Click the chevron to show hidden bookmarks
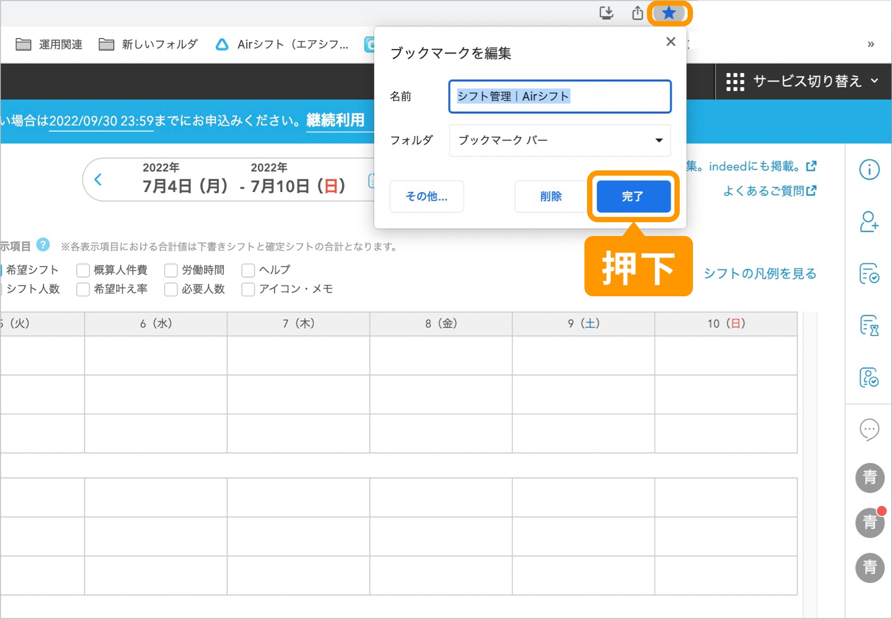Image resolution: width=892 pixels, height=619 pixels. tap(870, 43)
